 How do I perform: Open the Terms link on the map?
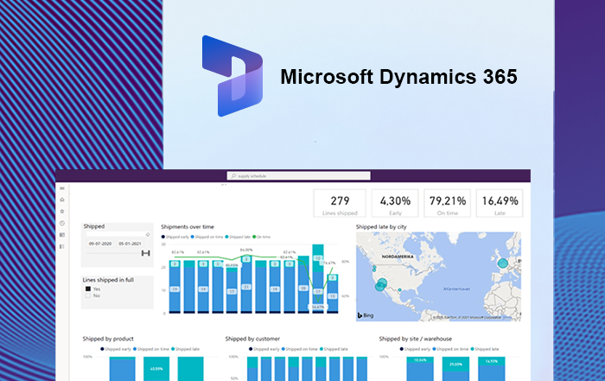click(x=507, y=317)
